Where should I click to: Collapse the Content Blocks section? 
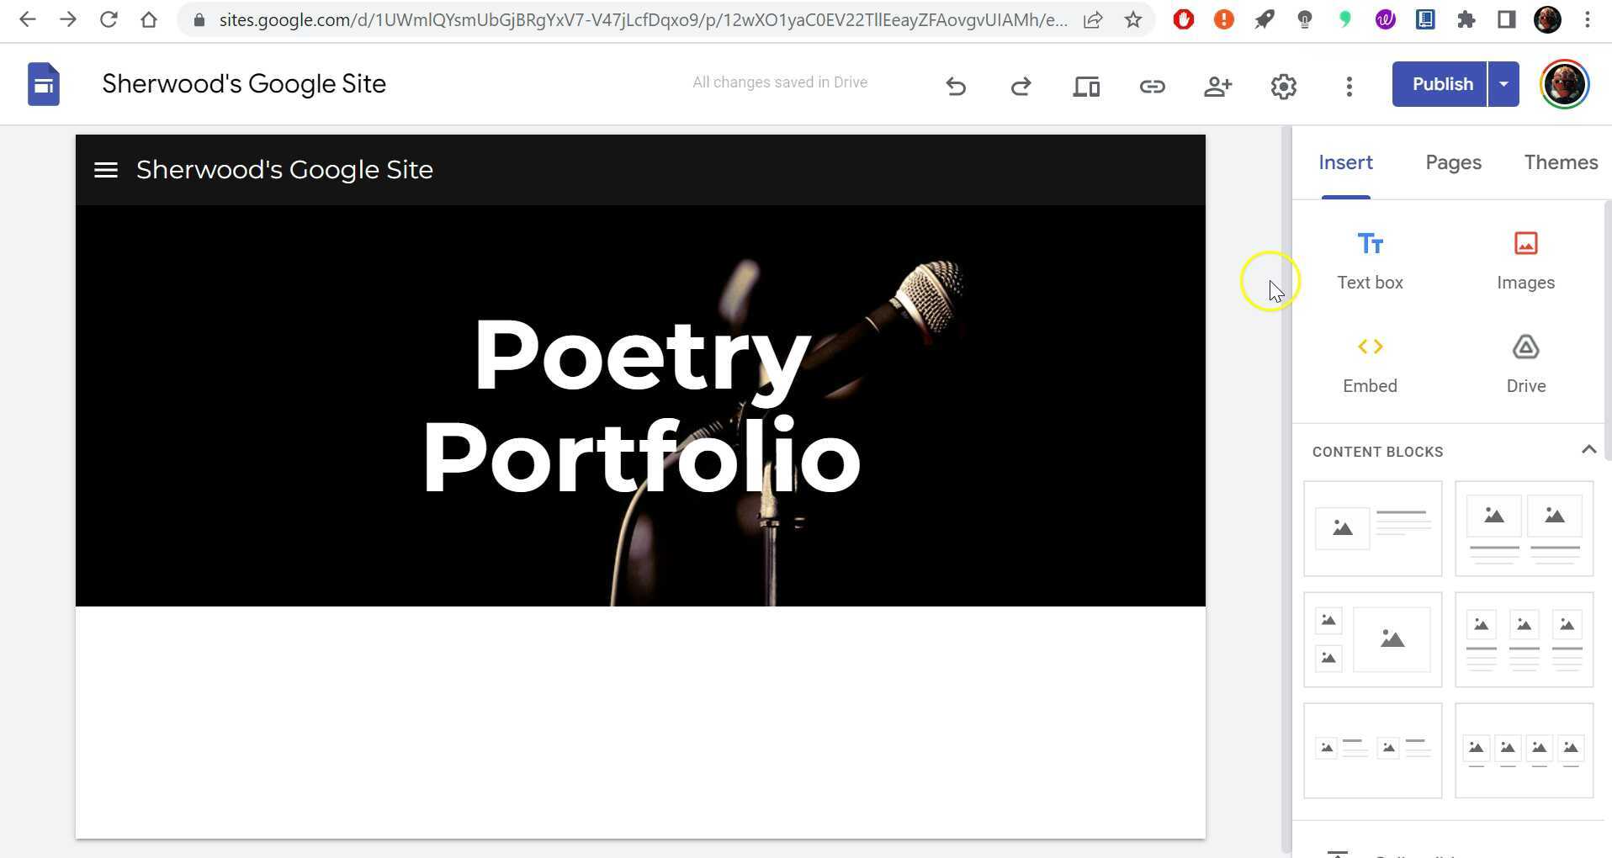1588,451
